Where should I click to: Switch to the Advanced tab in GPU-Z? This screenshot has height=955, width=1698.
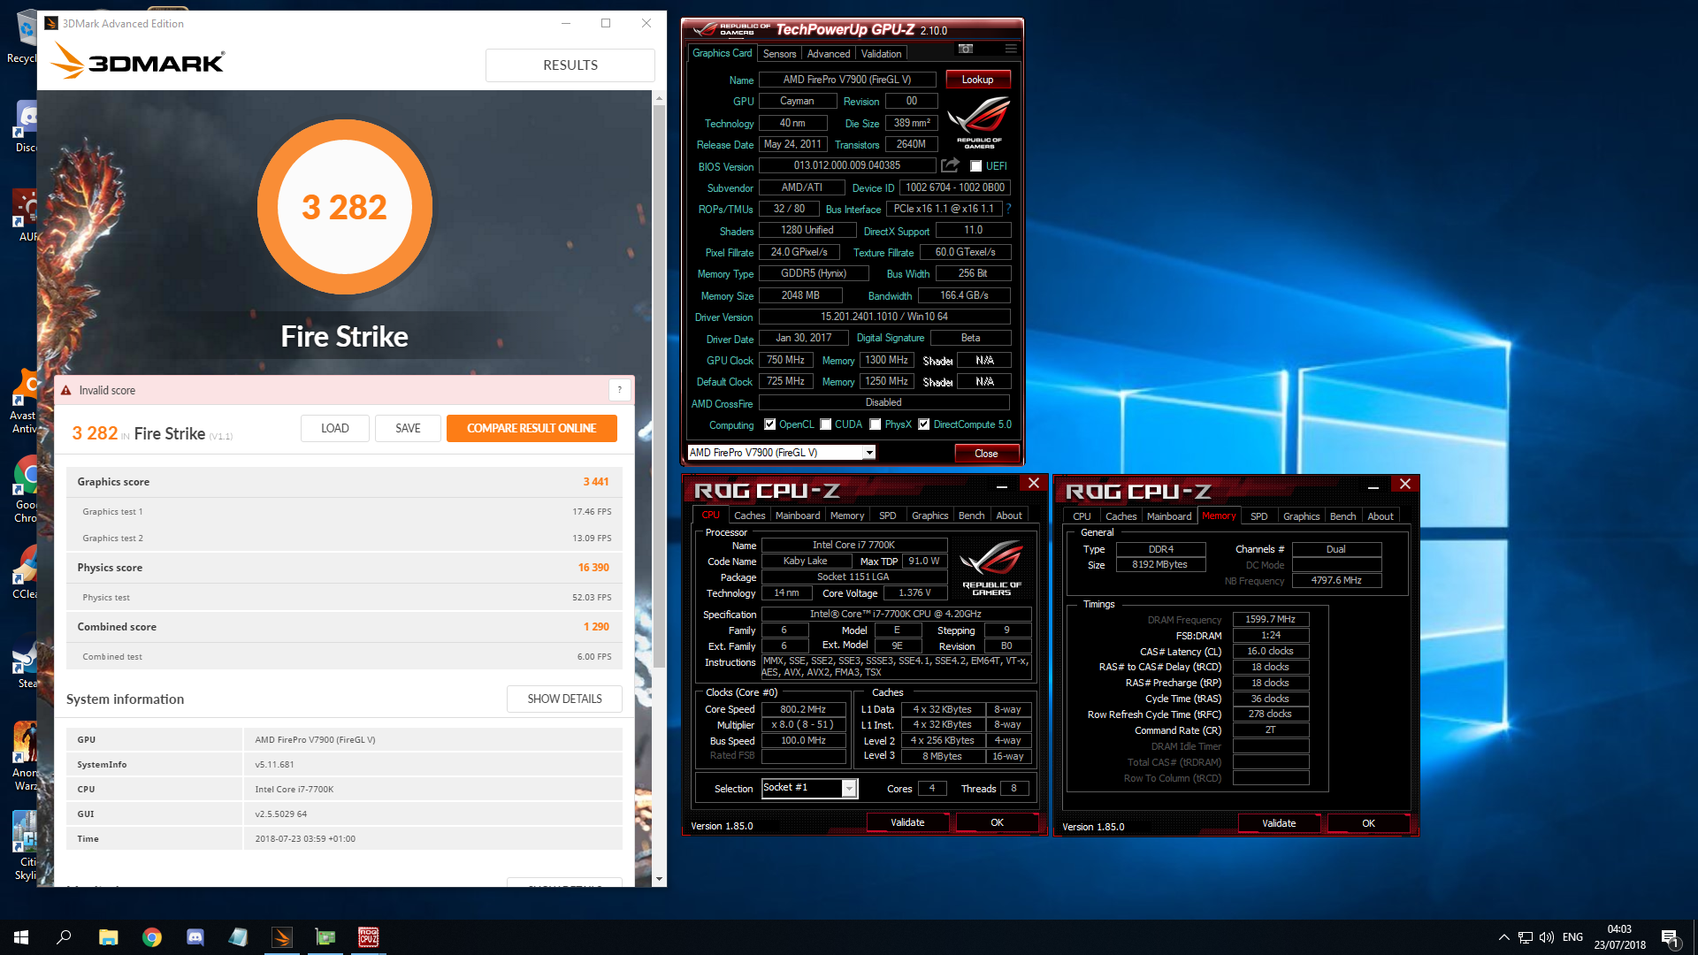point(829,53)
